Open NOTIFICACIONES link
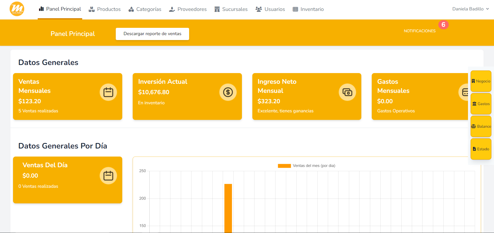Viewport: 494px width, 233px height. 420,31
